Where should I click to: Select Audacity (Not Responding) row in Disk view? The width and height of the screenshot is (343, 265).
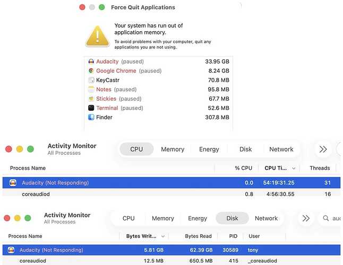click(x=171, y=250)
